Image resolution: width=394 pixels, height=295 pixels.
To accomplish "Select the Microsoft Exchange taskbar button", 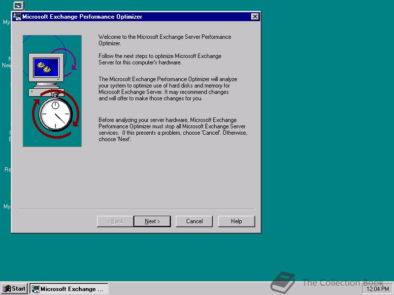I will pos(69,289).
